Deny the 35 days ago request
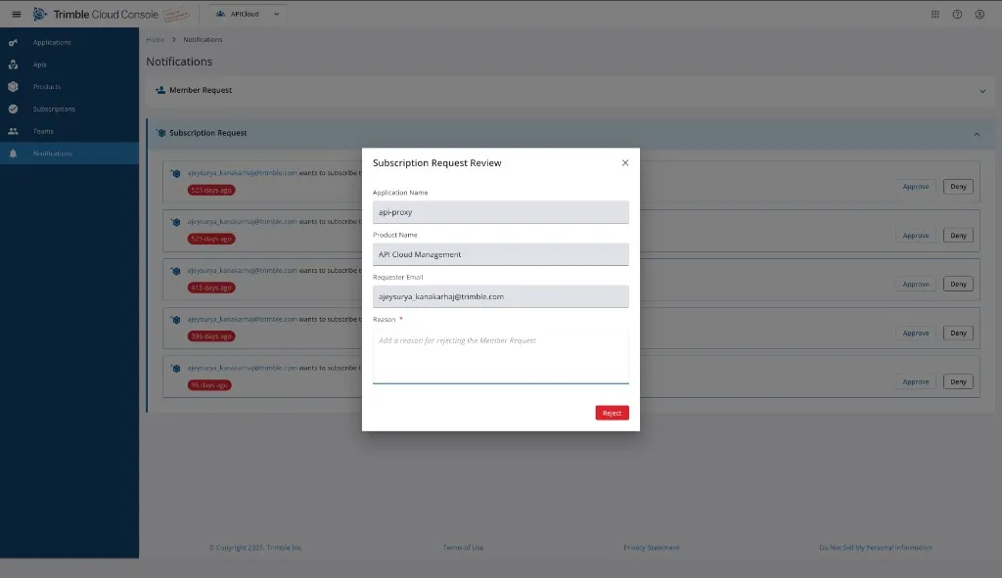The image size is (1002, 578). (958, 381)
